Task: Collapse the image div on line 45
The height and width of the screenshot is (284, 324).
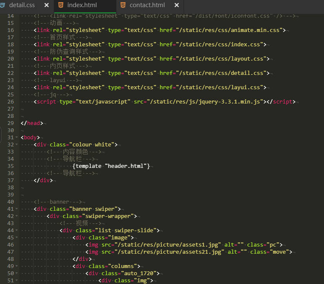Action: click(17, 237)
